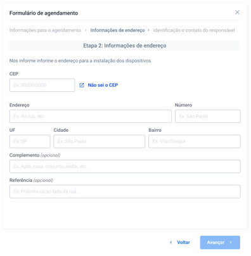Focus the Complemento optional field
The height and width of the screenshot is (256, 251).
click(125, 167)
